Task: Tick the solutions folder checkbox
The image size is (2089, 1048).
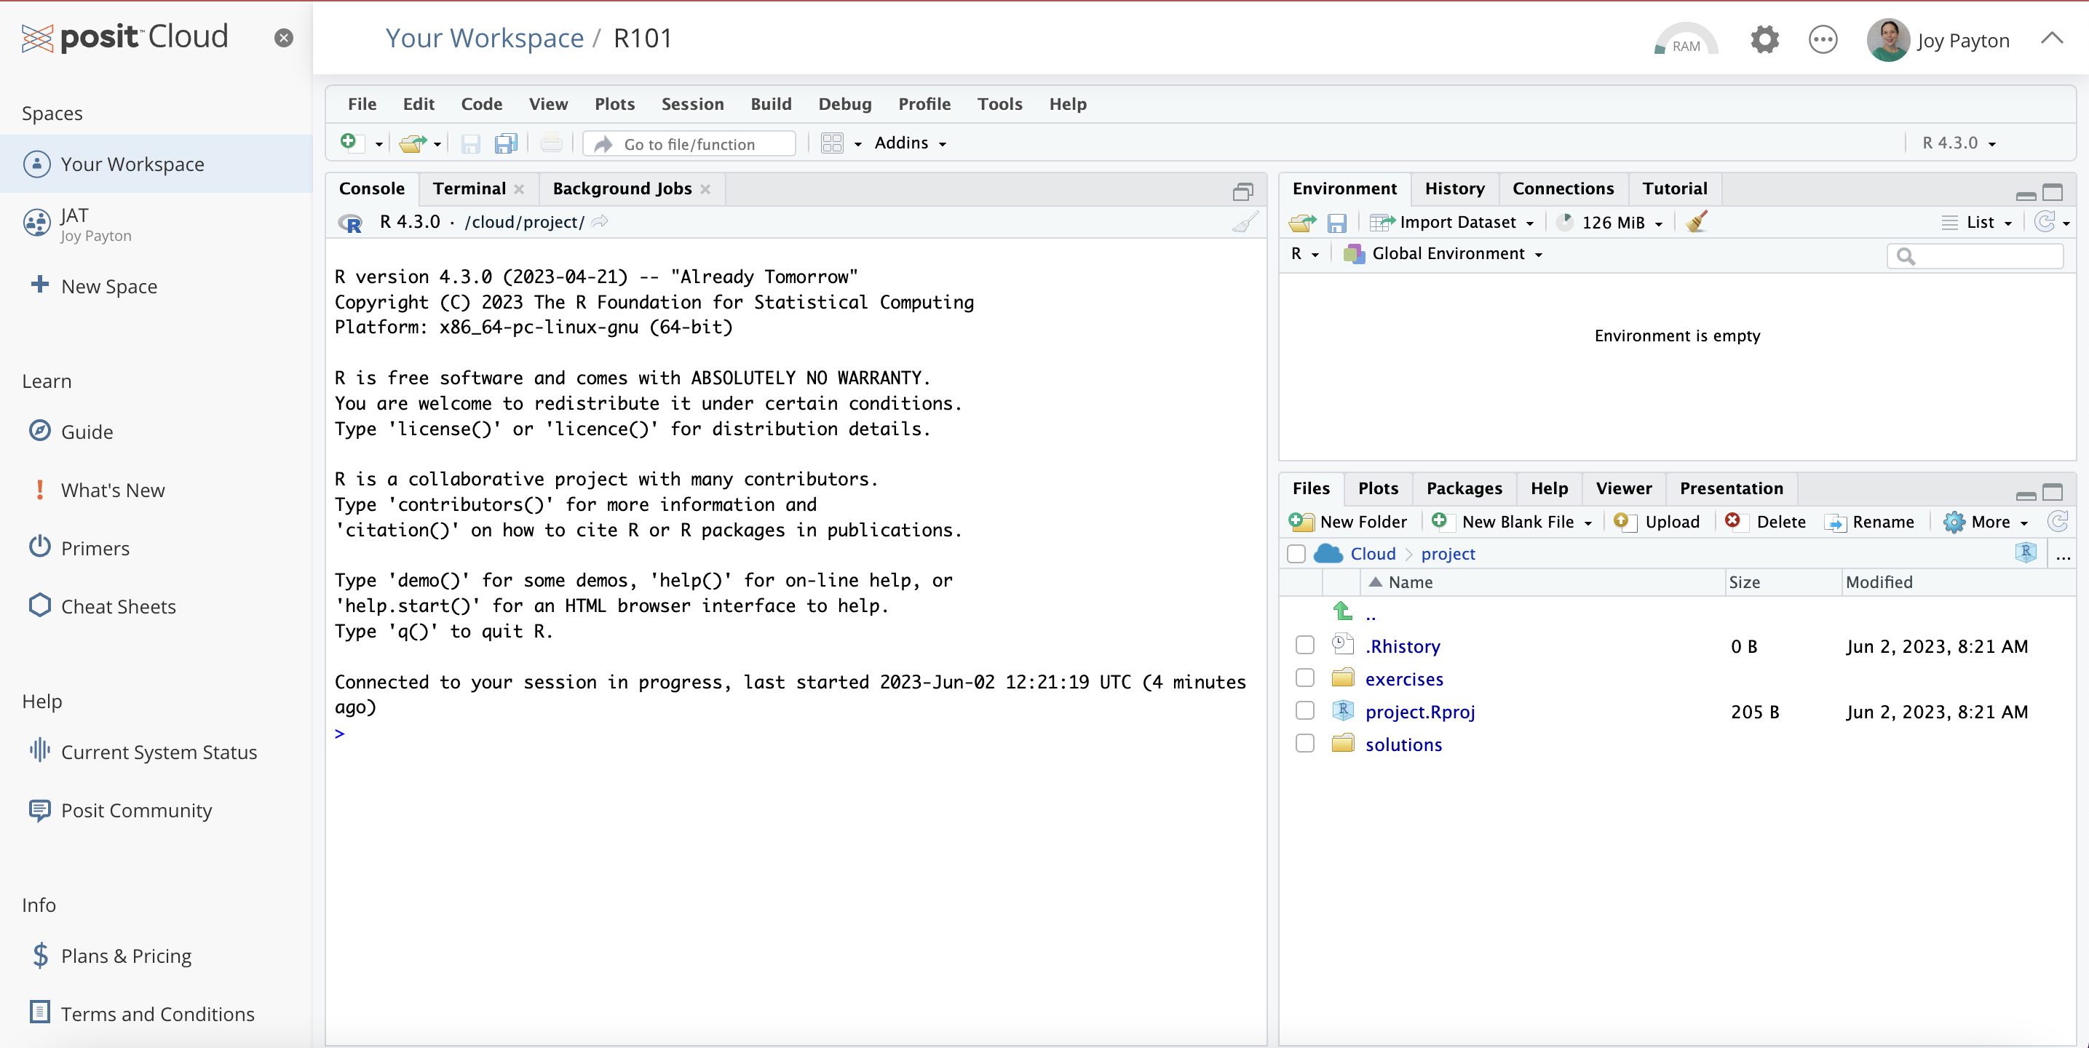Action: pyautogui.click(x=1304, y=743)
